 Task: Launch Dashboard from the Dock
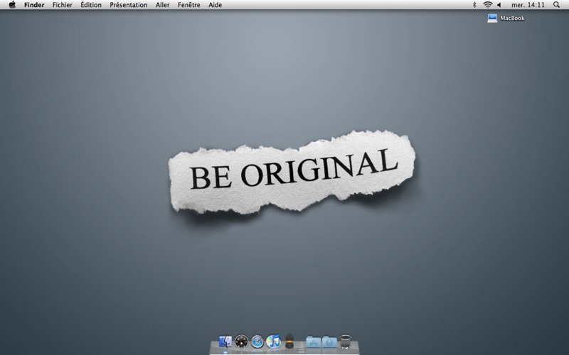tap(241, 342)
